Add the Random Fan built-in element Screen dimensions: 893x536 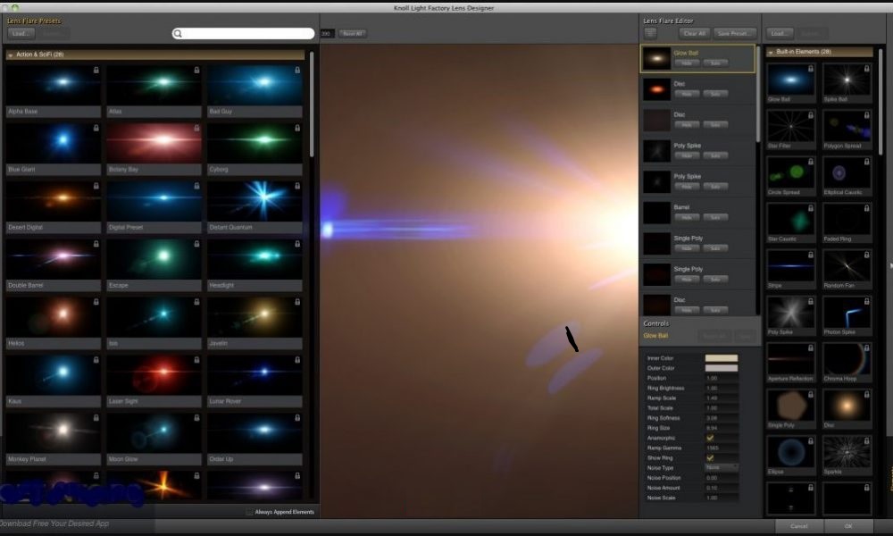pyautogui.click(x=847, y=266)
